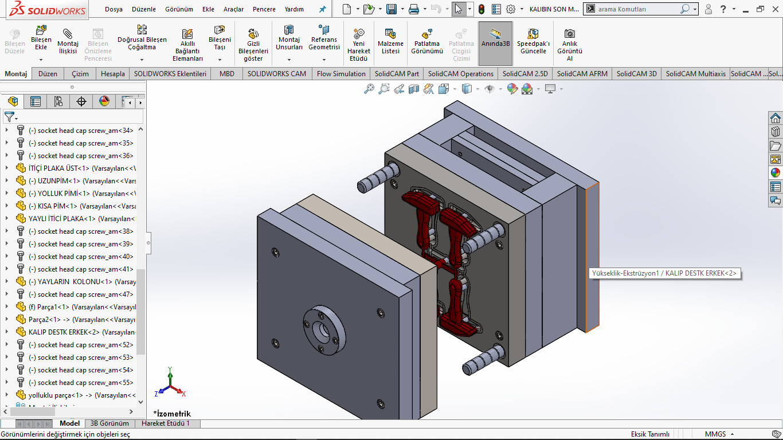Image resolution: width=783 pixels, height=440 pixels.
Task: Toggle Gizli Bileşenleri göster
Action: tap(253, 45)
